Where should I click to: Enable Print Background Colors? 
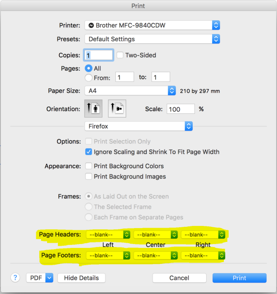tap(89, 166)
